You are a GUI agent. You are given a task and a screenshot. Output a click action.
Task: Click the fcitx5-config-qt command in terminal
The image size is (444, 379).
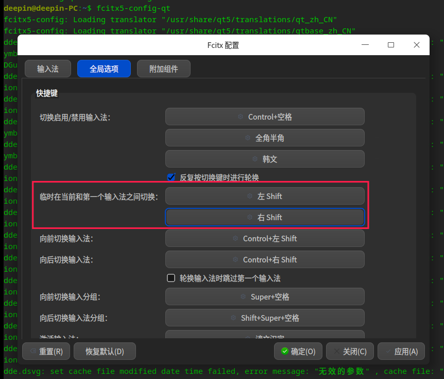point(133,8)
